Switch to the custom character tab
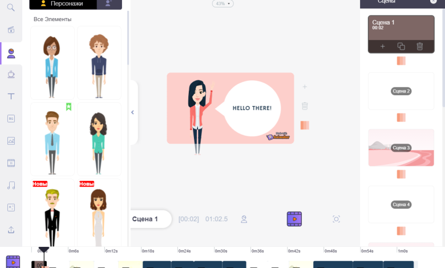 click(108, 3)
